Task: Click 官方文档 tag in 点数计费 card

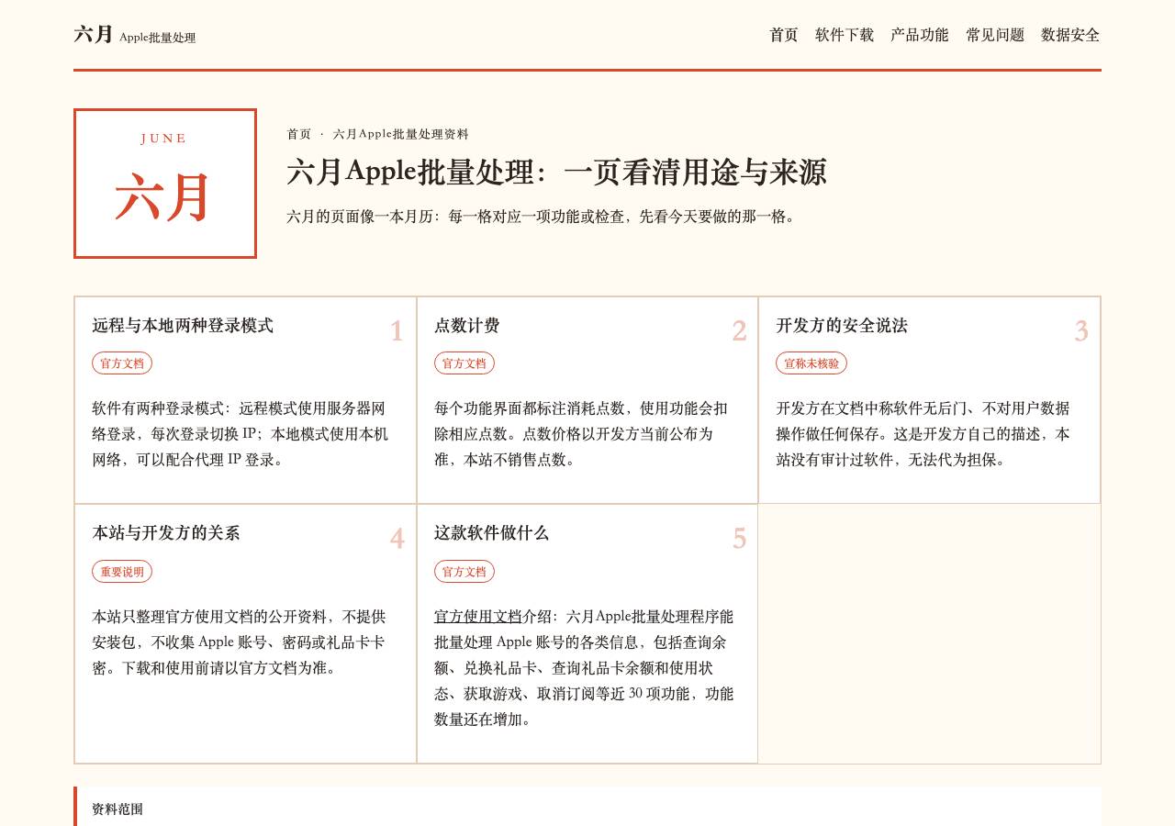Action: click(464, 363)
